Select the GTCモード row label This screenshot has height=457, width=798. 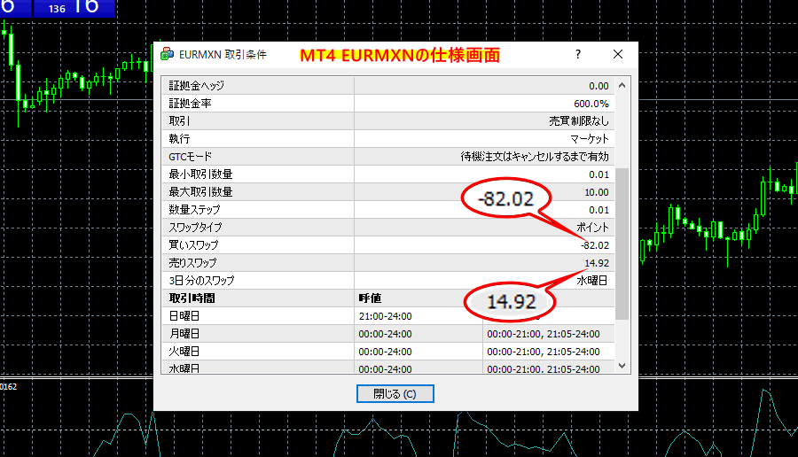click(190, 157)
